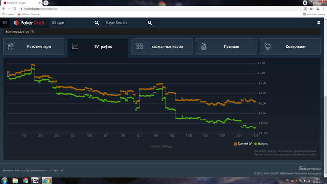Click the '1,505 из 1,505 рук' text

(161, 146)
